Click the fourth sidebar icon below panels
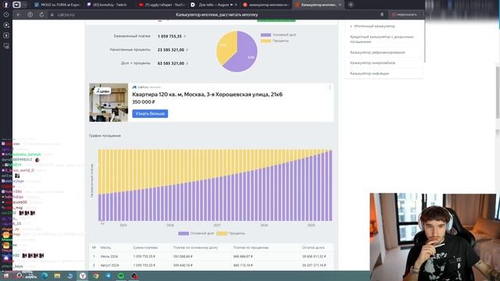The image size is (500, 281). click(x=6, y=46)
